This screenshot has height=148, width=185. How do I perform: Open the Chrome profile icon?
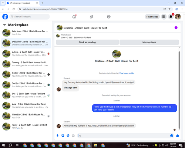click(x=176, y=9)
